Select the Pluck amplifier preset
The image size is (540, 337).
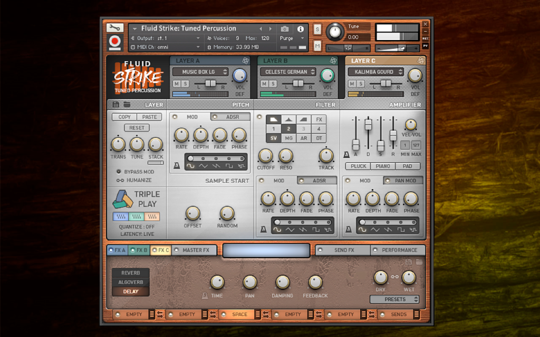click(358, 166)
